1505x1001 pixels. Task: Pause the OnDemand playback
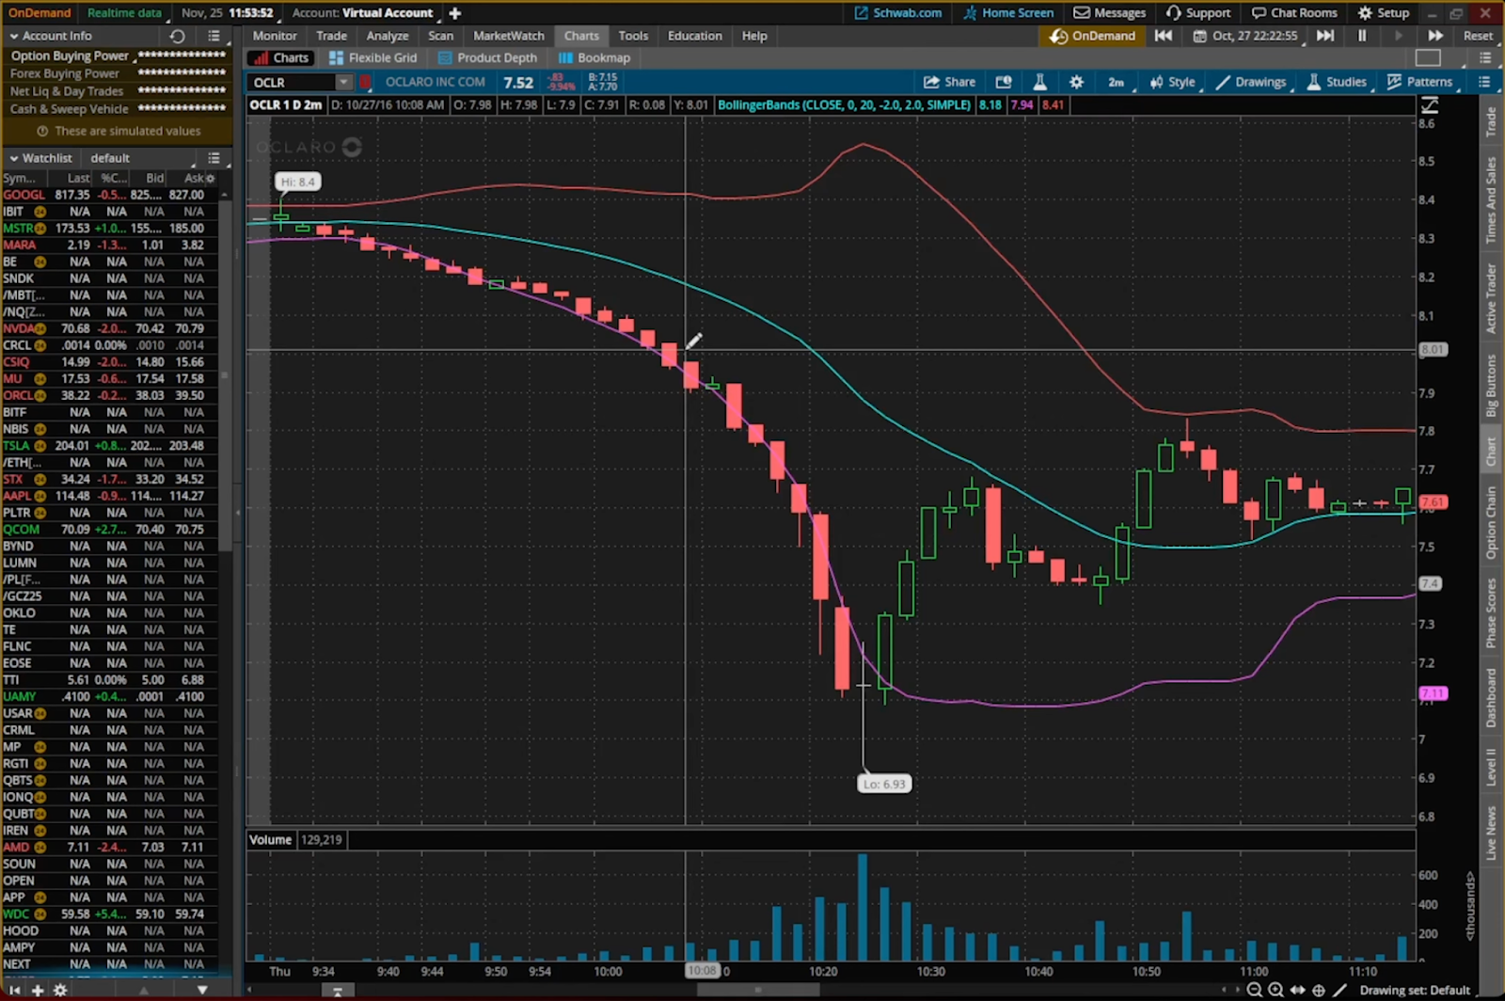pyautogui.click(x=1362, y=36)
